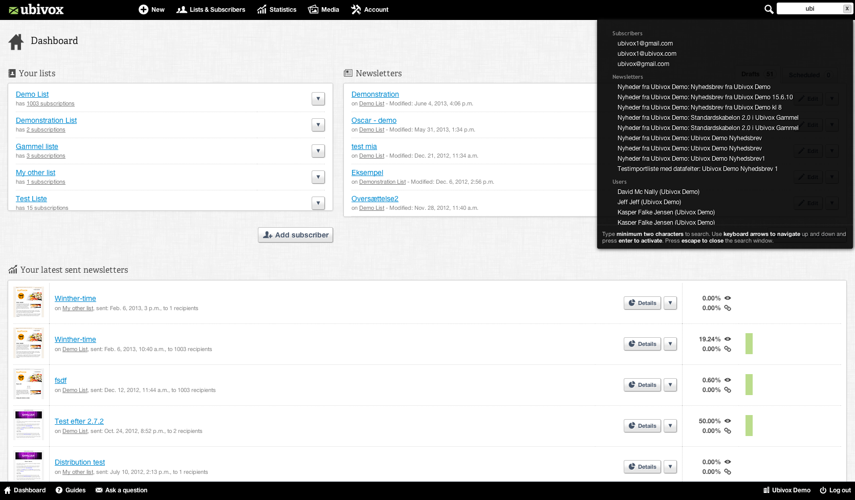This screenshot has height=500, width=855.
Task: Click 1003 subscriptions link
Action: pos(50,103)
